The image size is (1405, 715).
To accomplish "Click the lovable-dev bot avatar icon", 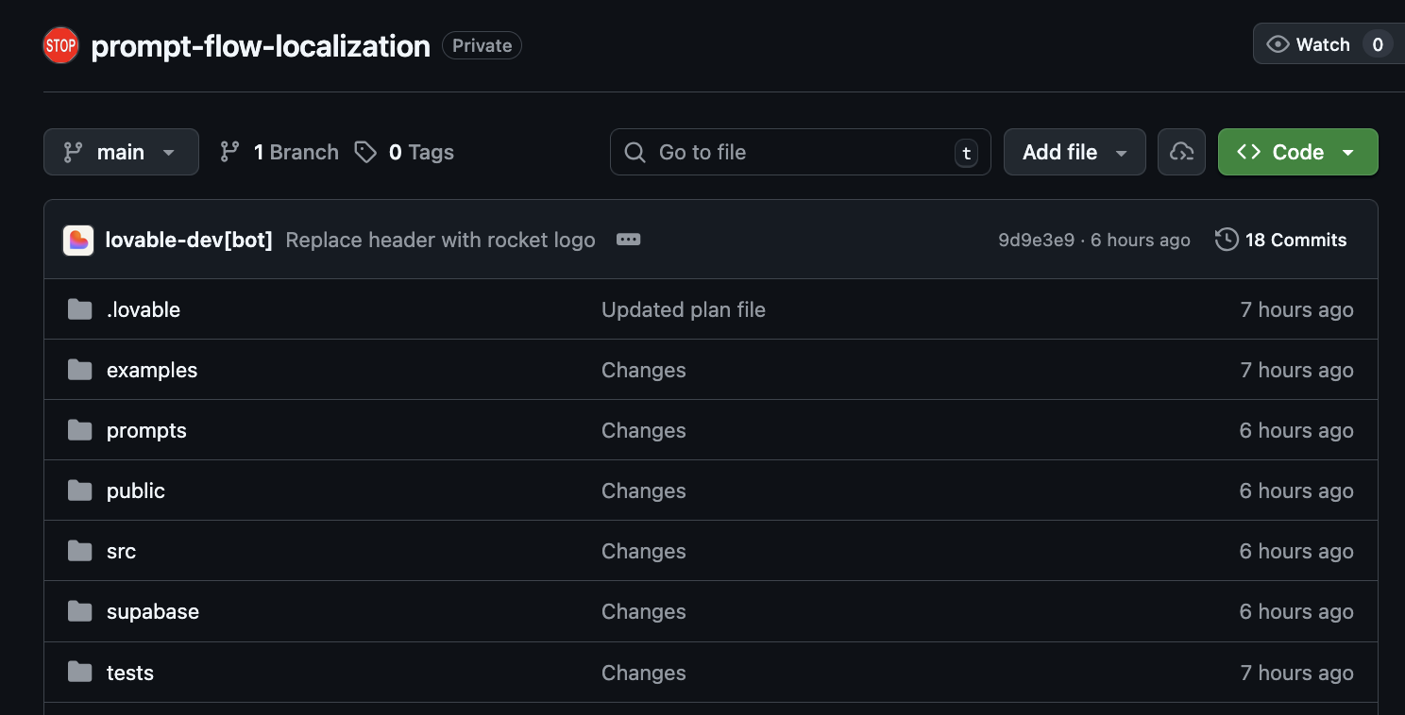I will pos(78,241).
